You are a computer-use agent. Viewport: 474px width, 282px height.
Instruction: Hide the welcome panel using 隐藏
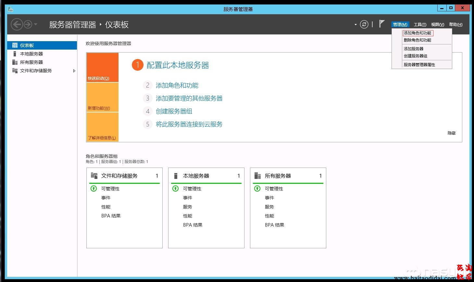451,133
